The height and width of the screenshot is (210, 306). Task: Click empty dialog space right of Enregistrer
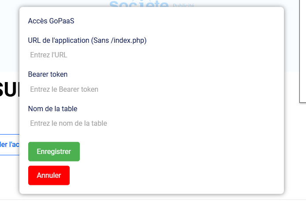tap(175, 152)
